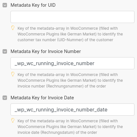
Task: Click the hint line mentioning UID-Nummer
Action: (x=65, y=40)
